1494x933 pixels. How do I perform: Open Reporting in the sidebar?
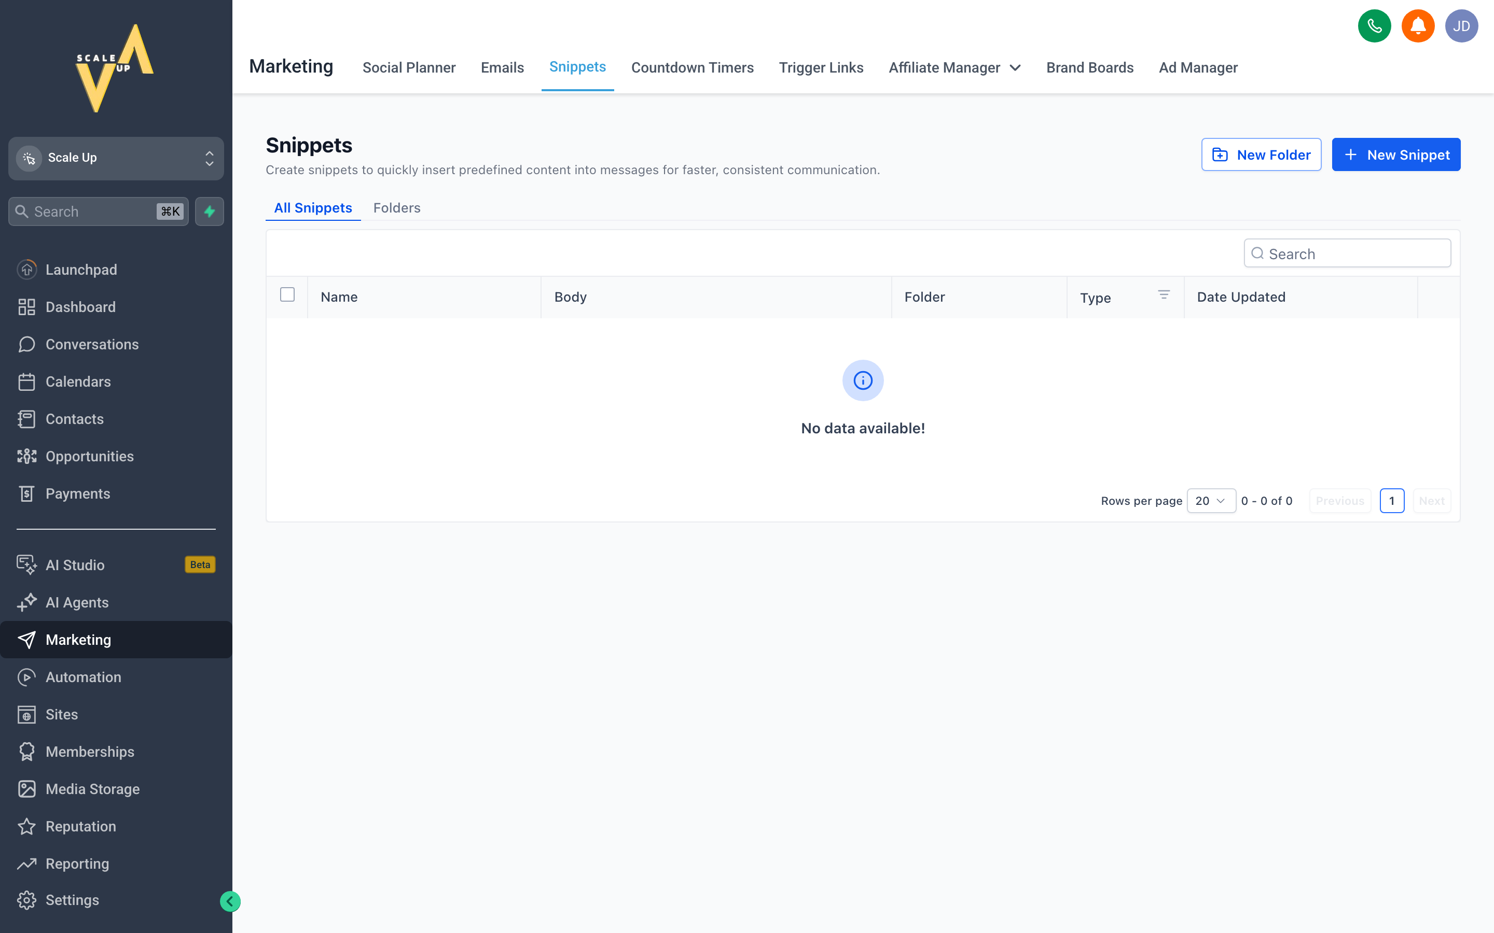(116, 864)
